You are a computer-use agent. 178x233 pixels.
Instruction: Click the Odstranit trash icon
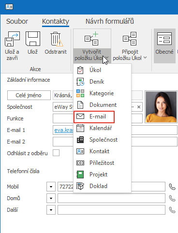(x=56, y=39)
